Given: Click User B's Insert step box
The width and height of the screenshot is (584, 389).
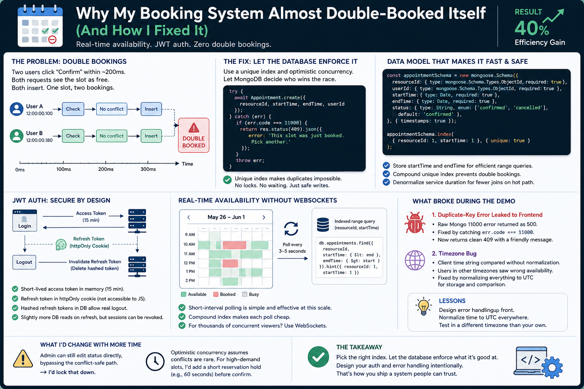Looking at the screenshot, I should coord(151,136).
